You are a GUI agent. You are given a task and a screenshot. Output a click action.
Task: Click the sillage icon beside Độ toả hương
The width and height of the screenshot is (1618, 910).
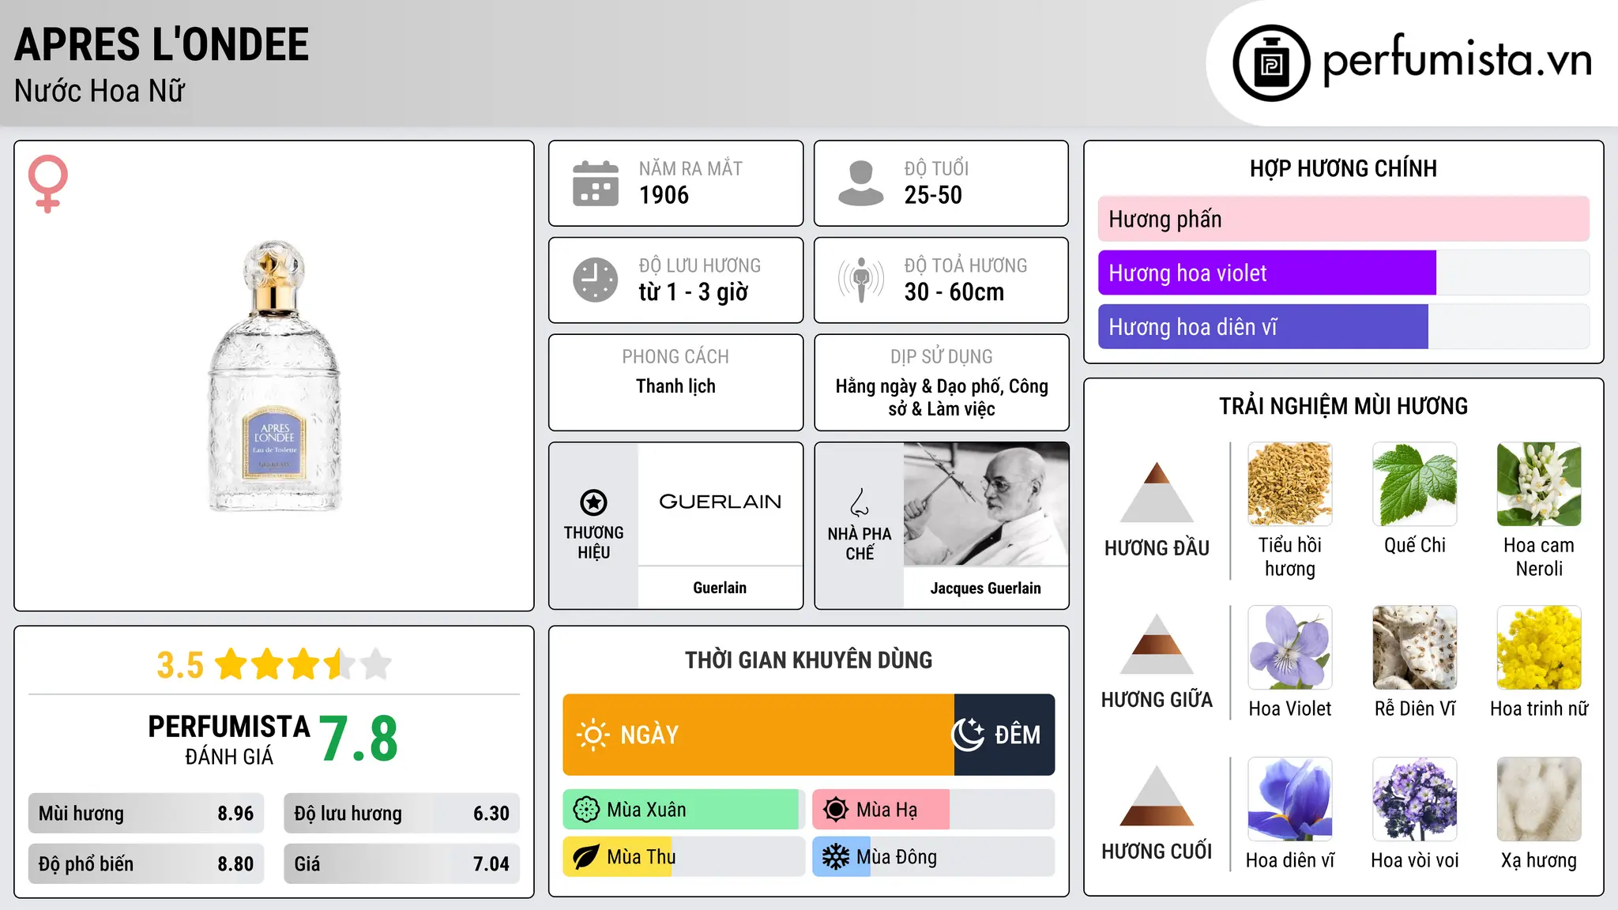[860, 280]
